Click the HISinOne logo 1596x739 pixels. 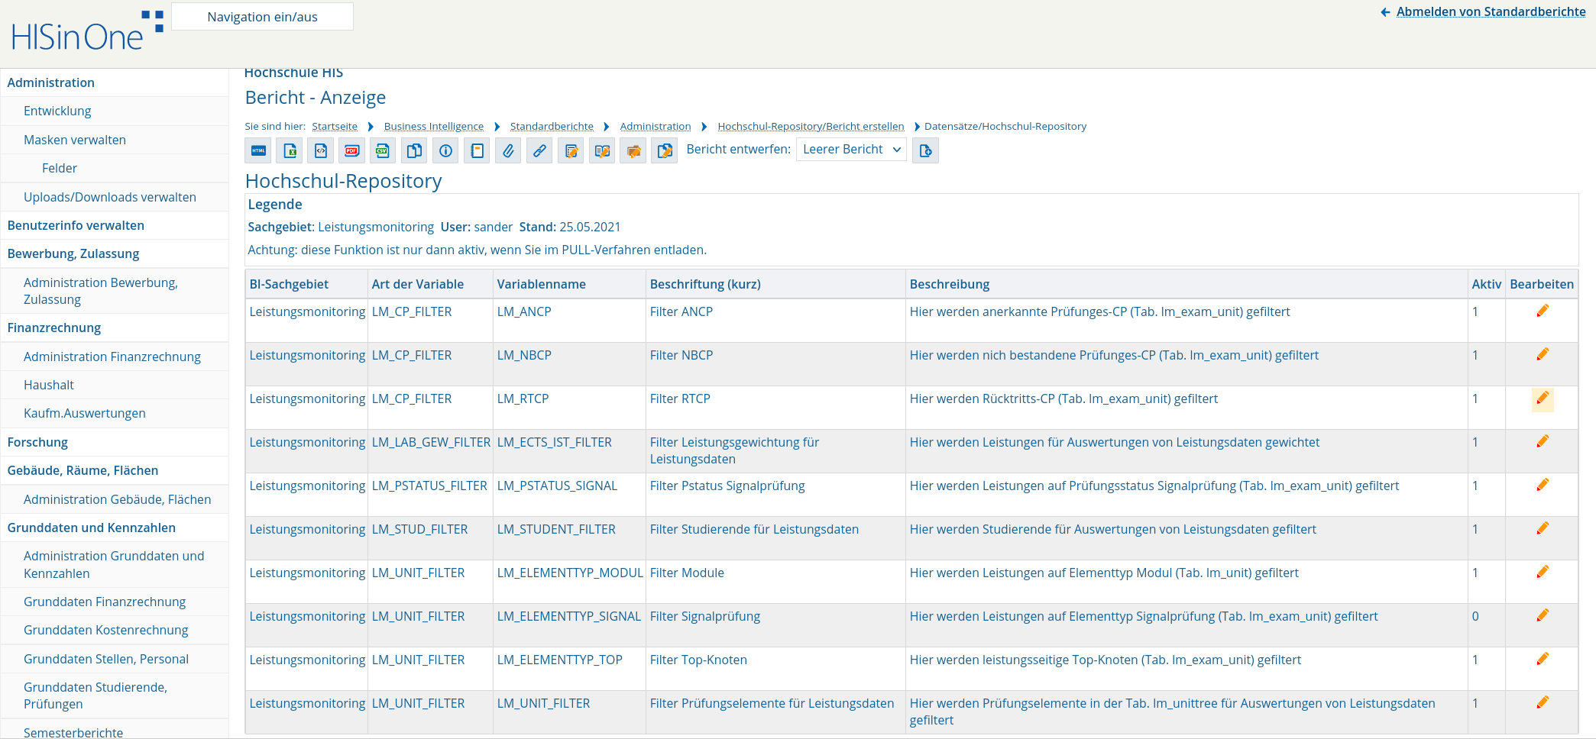(x=87, y=32)
